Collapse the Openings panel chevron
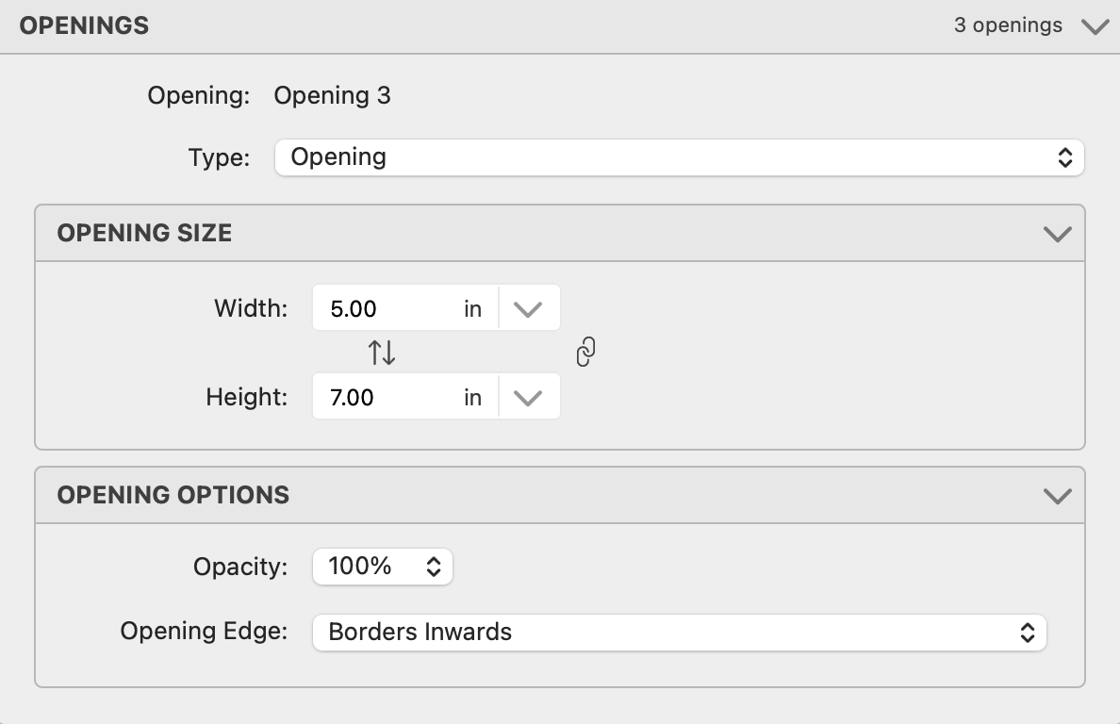The width and height of the screenshot is (1120, 724). pyautogui.click(x=1095, y=26)
